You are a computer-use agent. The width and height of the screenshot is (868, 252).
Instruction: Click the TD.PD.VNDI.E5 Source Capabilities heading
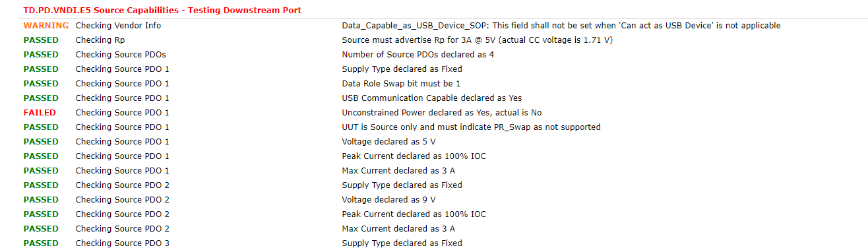click(162, 11)
